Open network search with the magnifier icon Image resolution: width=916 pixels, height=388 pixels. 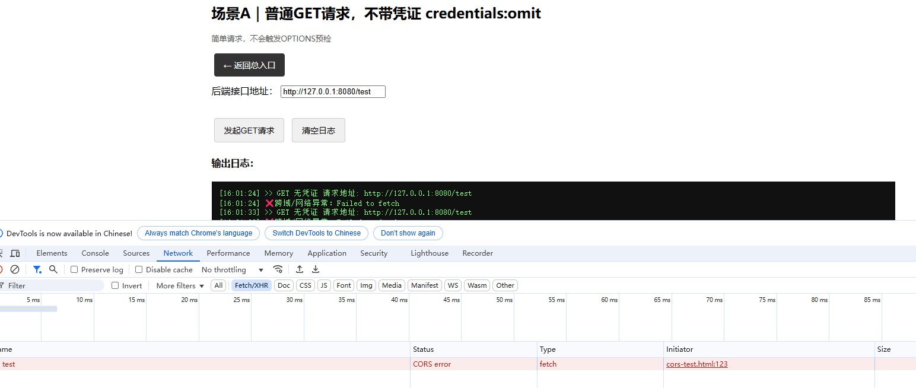point(53,269)
